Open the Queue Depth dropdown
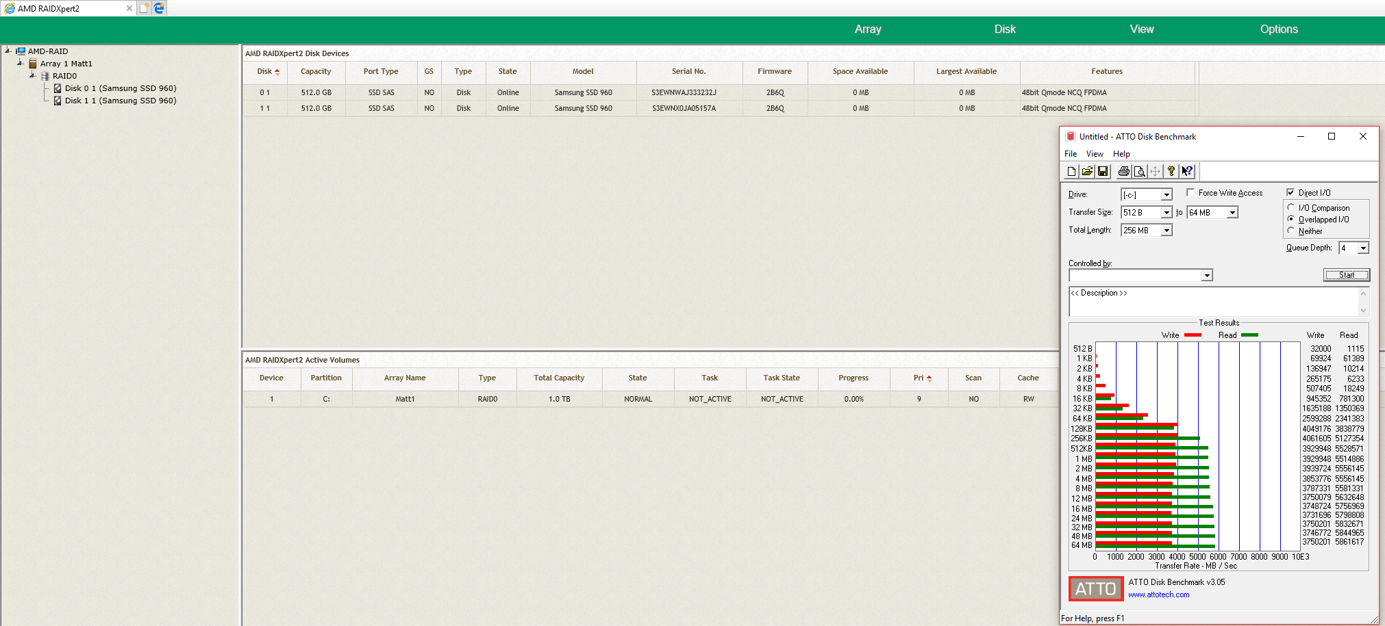1385x626 pixels. pos(1362,248)
